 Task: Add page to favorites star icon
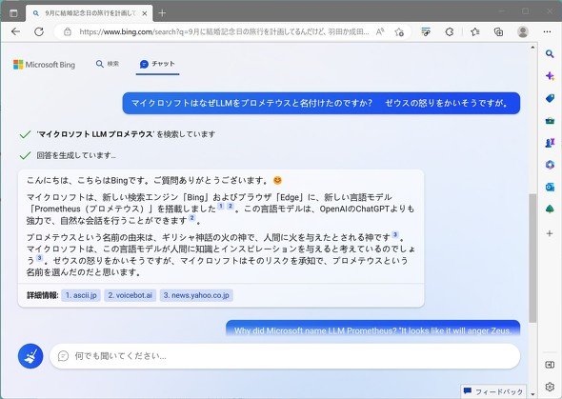(x=399, y=31)
